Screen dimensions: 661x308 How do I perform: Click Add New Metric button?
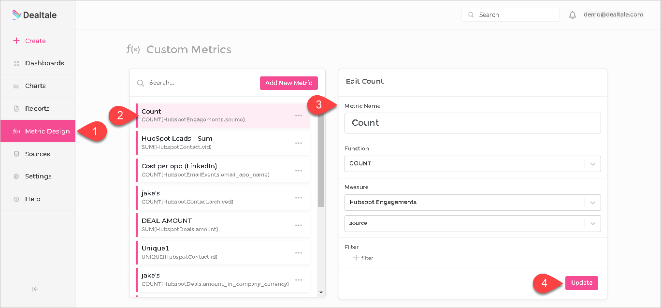(289, 83)
